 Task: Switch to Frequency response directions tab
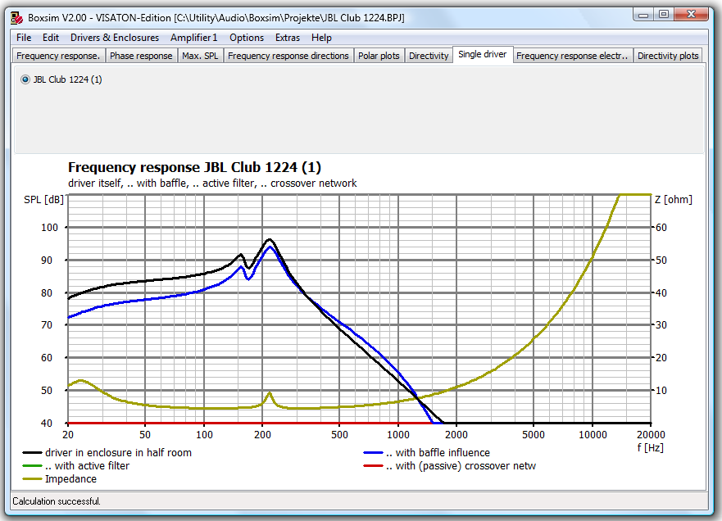pos(288,56)
